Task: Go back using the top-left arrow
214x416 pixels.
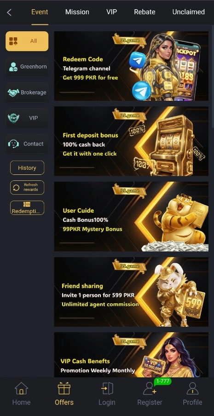Action: click(x=9, y=12)
